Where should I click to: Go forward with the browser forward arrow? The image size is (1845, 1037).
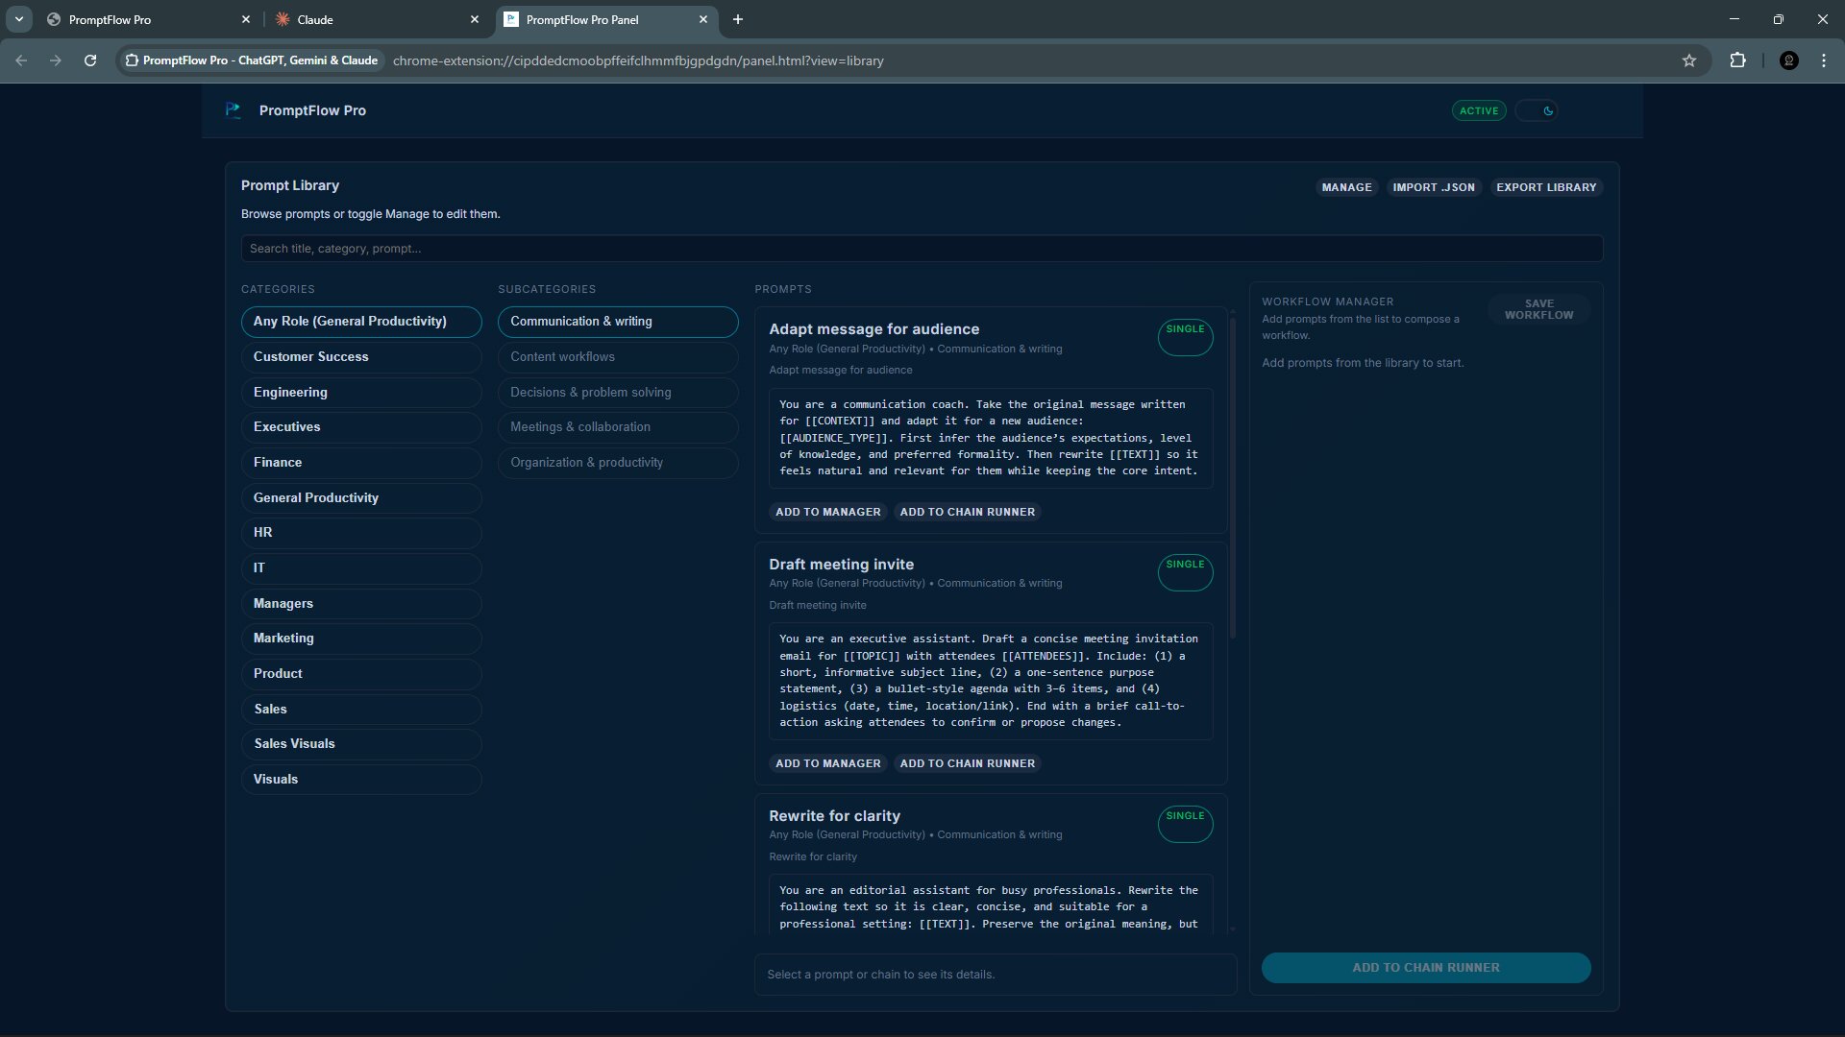point(56,60)
